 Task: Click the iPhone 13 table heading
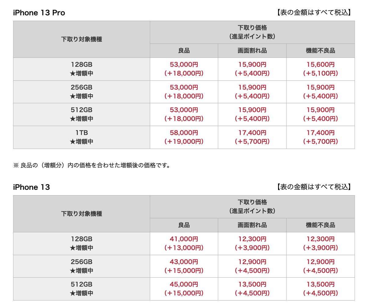(31, 187)
